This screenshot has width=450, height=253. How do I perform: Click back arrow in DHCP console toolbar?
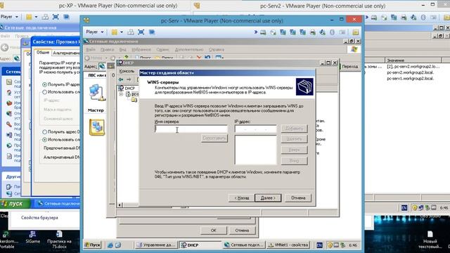click(x=121, y=79)
